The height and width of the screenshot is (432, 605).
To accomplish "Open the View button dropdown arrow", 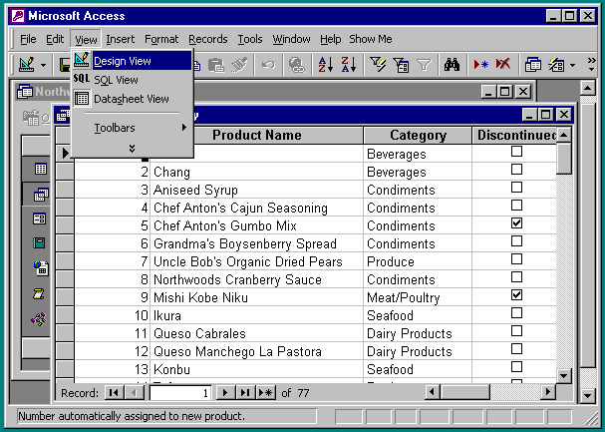I will point(43,65).
